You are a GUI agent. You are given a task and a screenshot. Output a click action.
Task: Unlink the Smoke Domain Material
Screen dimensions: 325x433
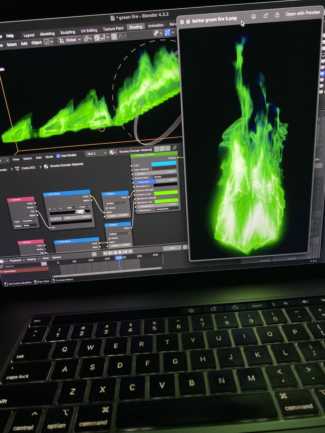tap(168, 148)
